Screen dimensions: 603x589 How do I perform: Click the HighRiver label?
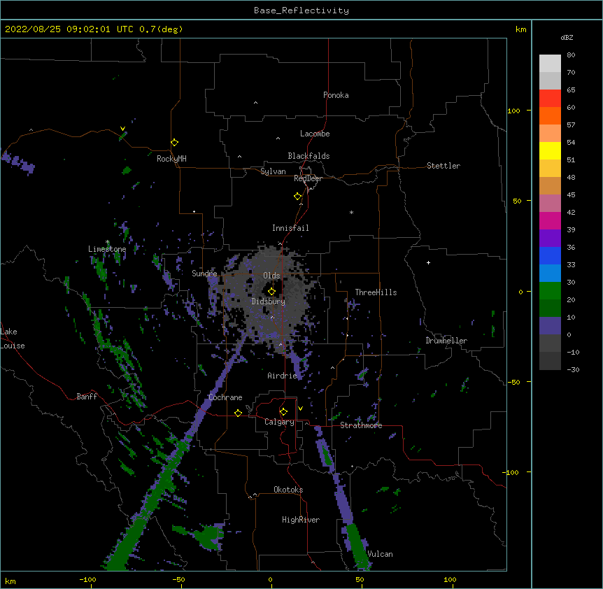click(301, 520)
